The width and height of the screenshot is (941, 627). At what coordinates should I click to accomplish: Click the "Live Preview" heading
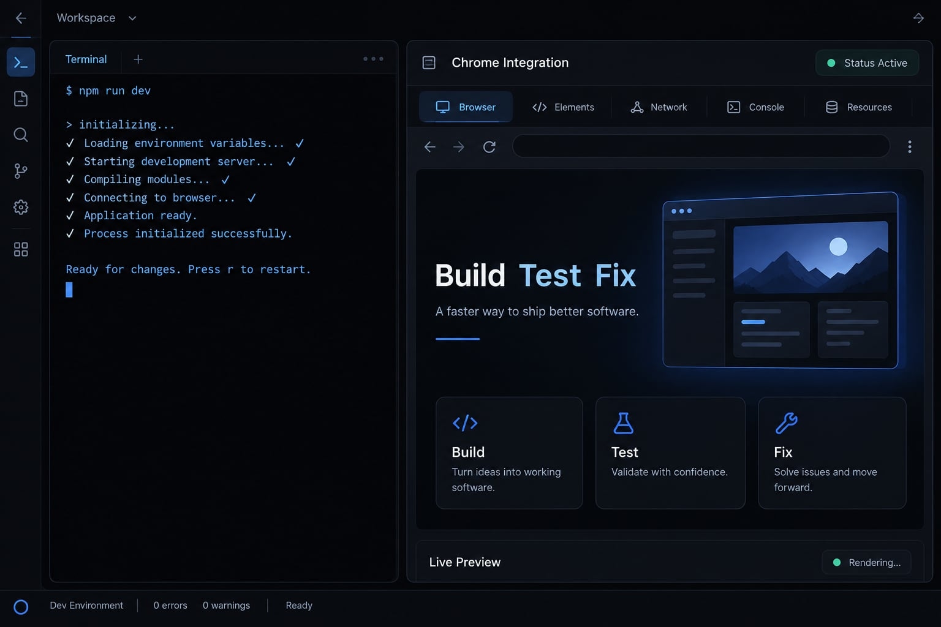(465, 562)
